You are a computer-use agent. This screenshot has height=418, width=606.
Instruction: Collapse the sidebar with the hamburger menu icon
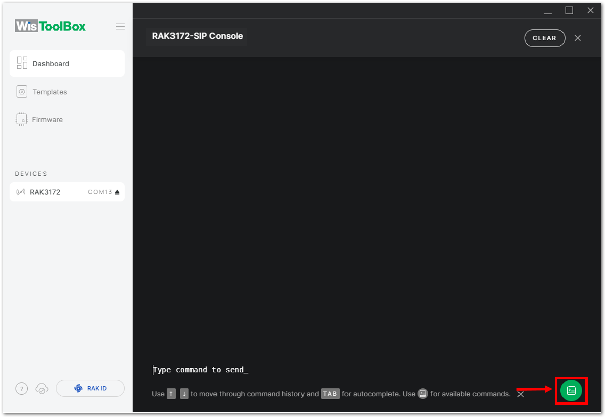(120, 27)
